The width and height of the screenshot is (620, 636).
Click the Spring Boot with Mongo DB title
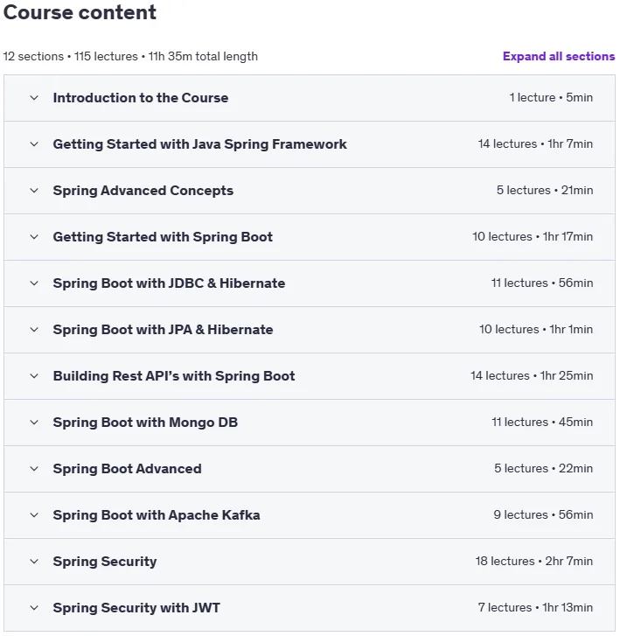[145, 423]
